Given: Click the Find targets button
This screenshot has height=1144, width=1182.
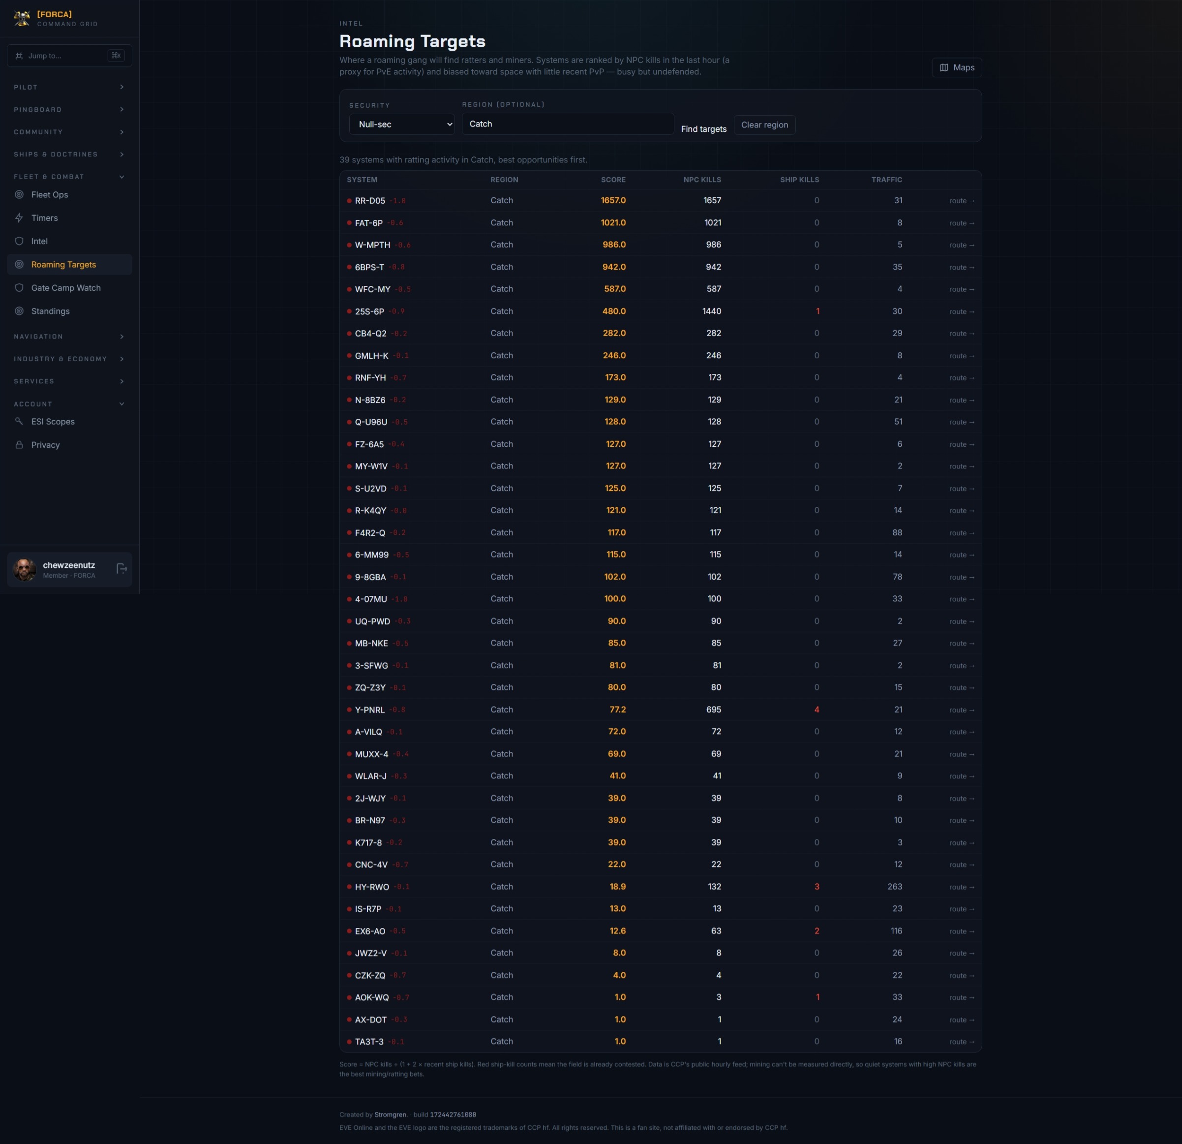Looking at the screenshot, I should tap(704, 129).
